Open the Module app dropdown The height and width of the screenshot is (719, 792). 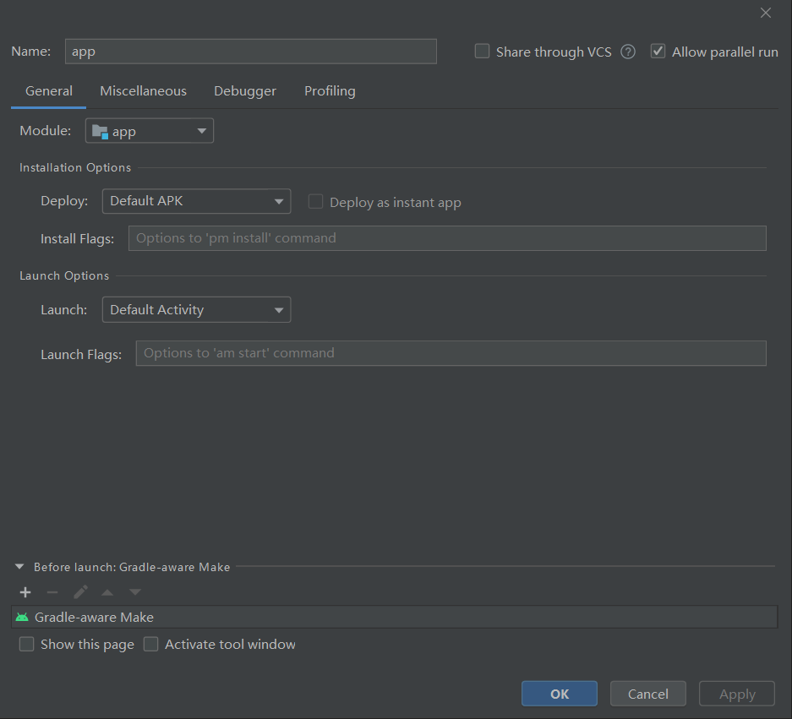(x=150, y=131)
